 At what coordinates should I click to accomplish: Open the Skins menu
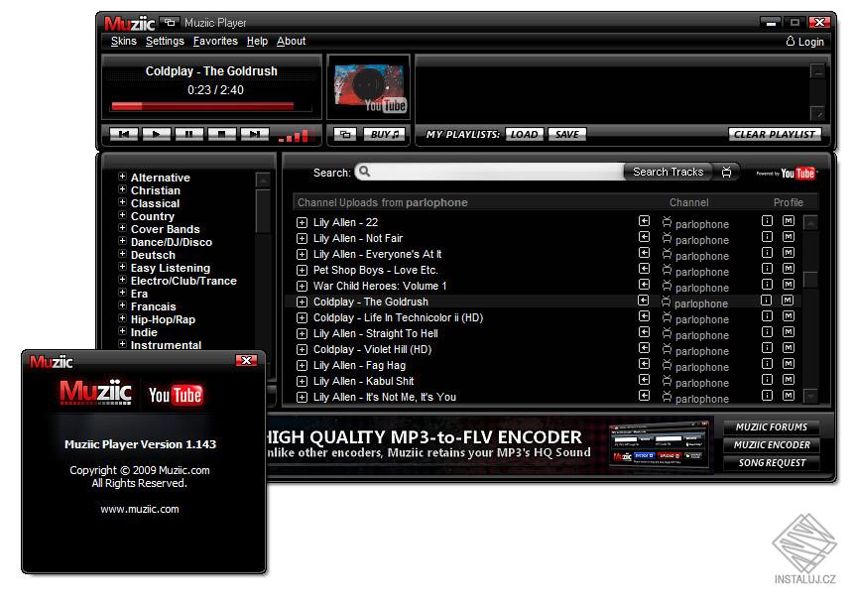(x=124, y=41)
